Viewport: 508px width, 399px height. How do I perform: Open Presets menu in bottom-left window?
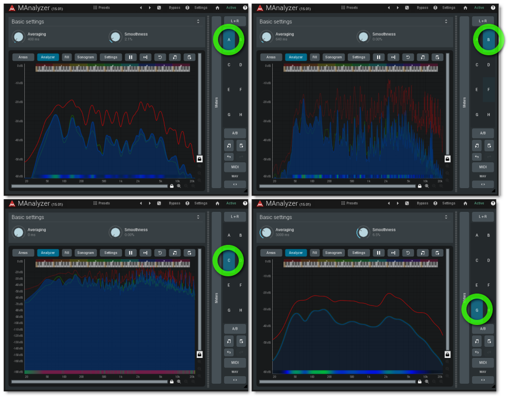coord(101,203)
